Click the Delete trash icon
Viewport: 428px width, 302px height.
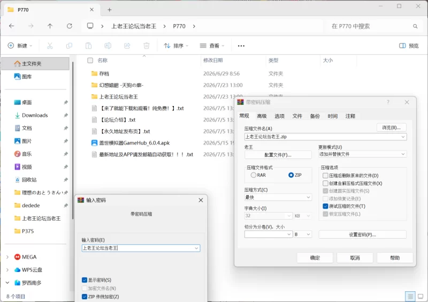pos(147,46)
